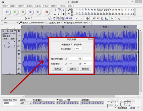Image resolution: width=143 pixels, height=111 pixels.
Task: Click the 改变百分比 input field
Action: (78, 49)
